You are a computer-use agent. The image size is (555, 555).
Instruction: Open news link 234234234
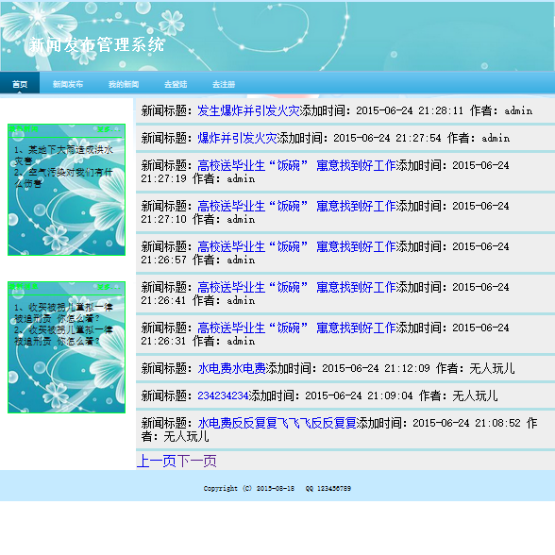tap(223, 395)
